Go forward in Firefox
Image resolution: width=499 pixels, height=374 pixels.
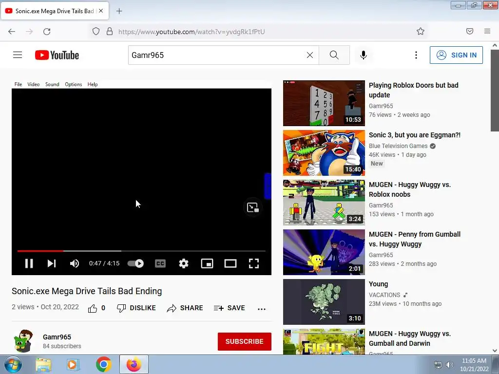29,31
